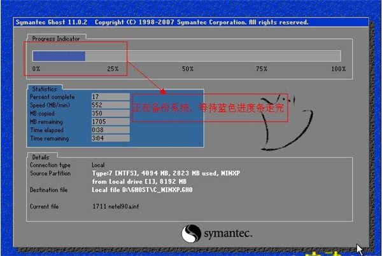The width and height of the screenshot is (382, 256).
Task: Click the connection type value 'Local'
Action: [98, 165]
